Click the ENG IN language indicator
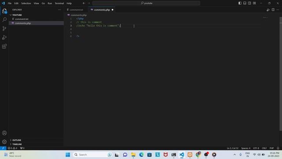The image size is (282, 159). 248,155
